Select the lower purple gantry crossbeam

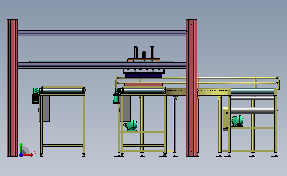point(102,65)
